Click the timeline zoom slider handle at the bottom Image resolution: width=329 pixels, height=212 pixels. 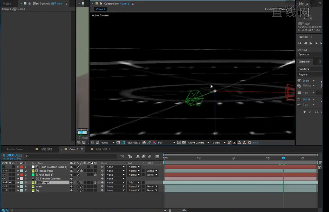[170, 211]
